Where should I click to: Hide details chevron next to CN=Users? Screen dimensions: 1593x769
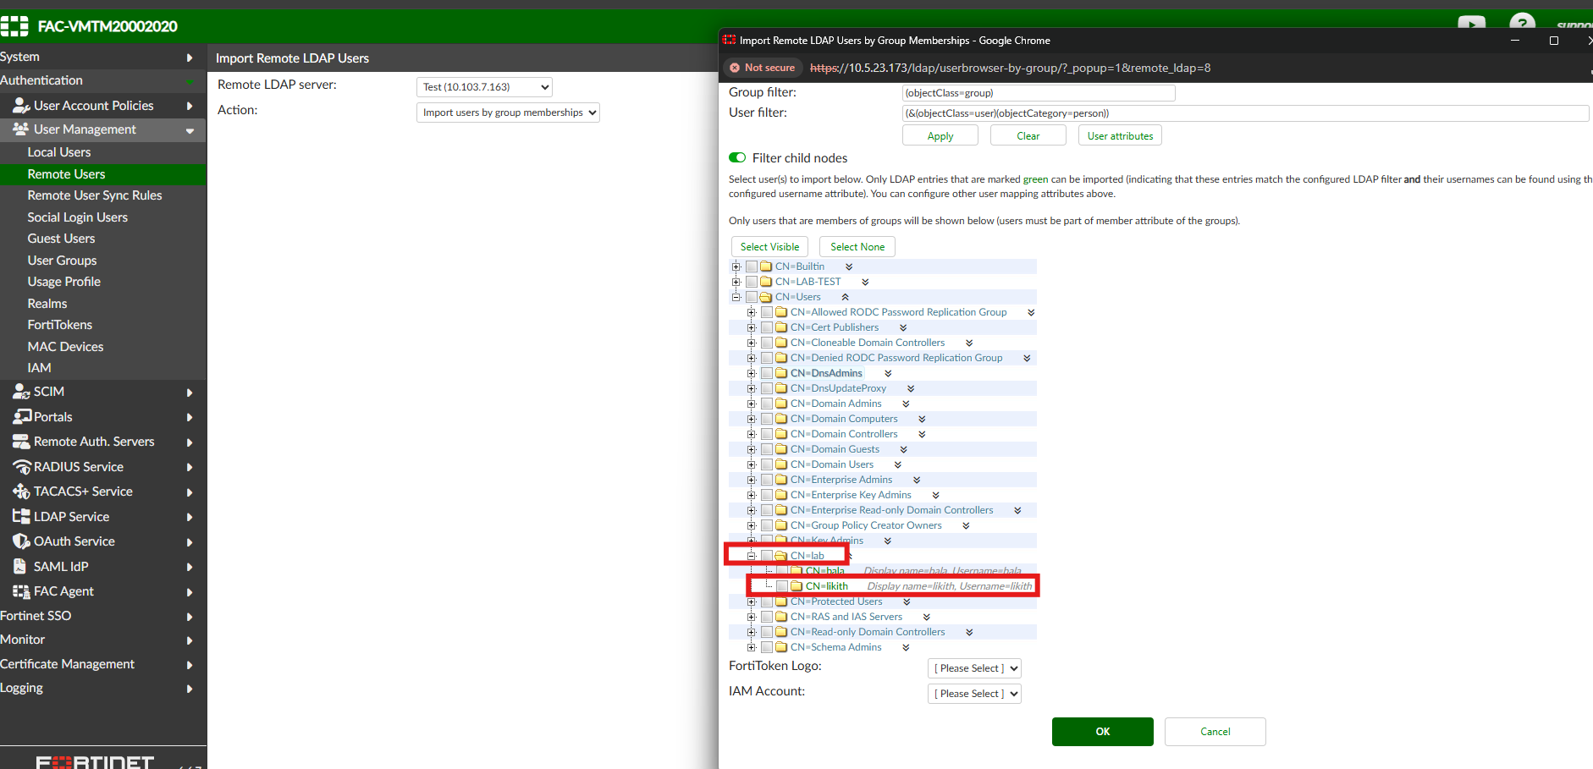845,297
